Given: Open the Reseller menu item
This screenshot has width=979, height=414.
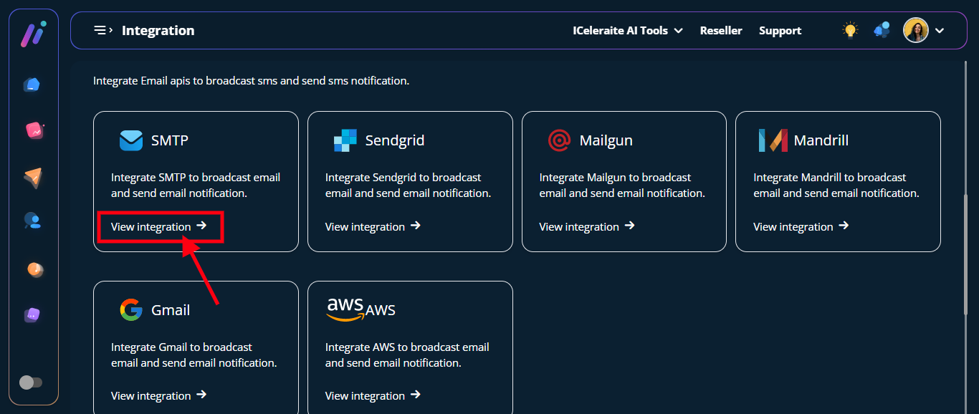Looking at the screenshot, I should click(721, 31).
